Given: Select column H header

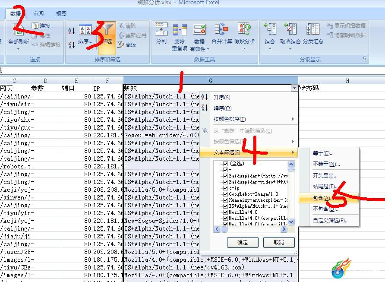Looking at the screenshot, I should (x=347, y=81).
